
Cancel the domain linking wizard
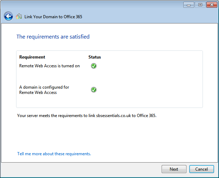coord(201,169)
